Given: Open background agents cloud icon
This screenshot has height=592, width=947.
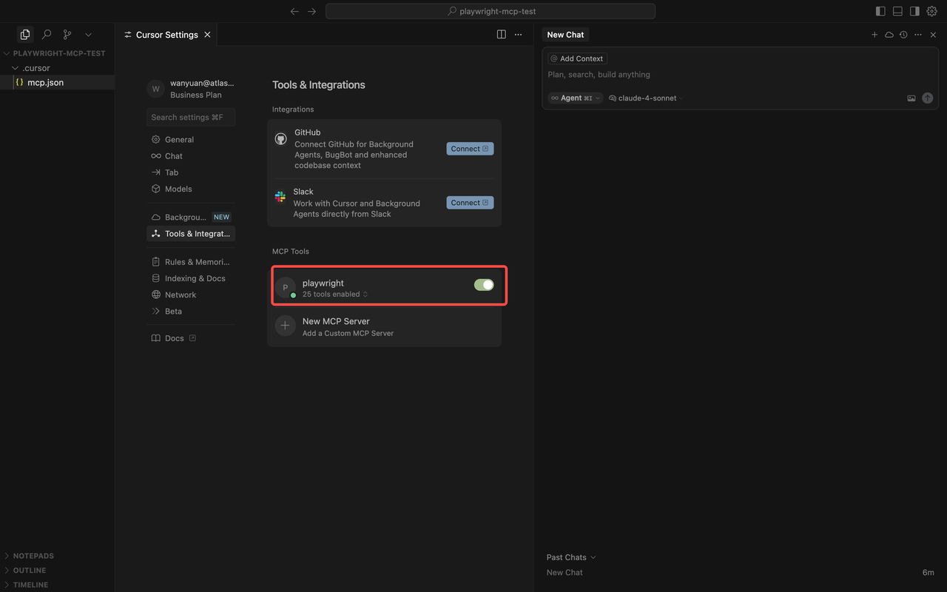Looking at the screenshot, I should (889, 35).
